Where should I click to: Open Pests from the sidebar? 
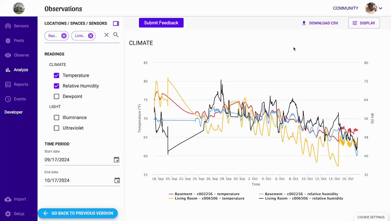pos(19,41)
